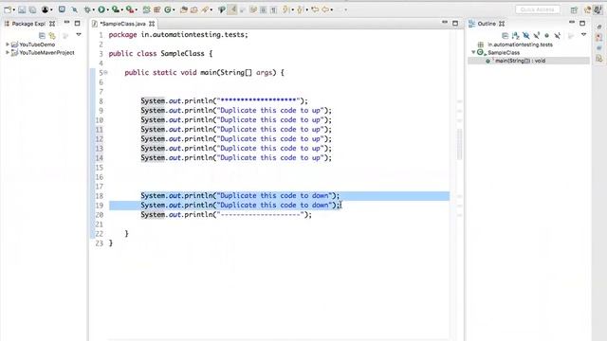Collapse the main method fold marker
The width and height of the screenshot is (607, 341).
(105, 72)
